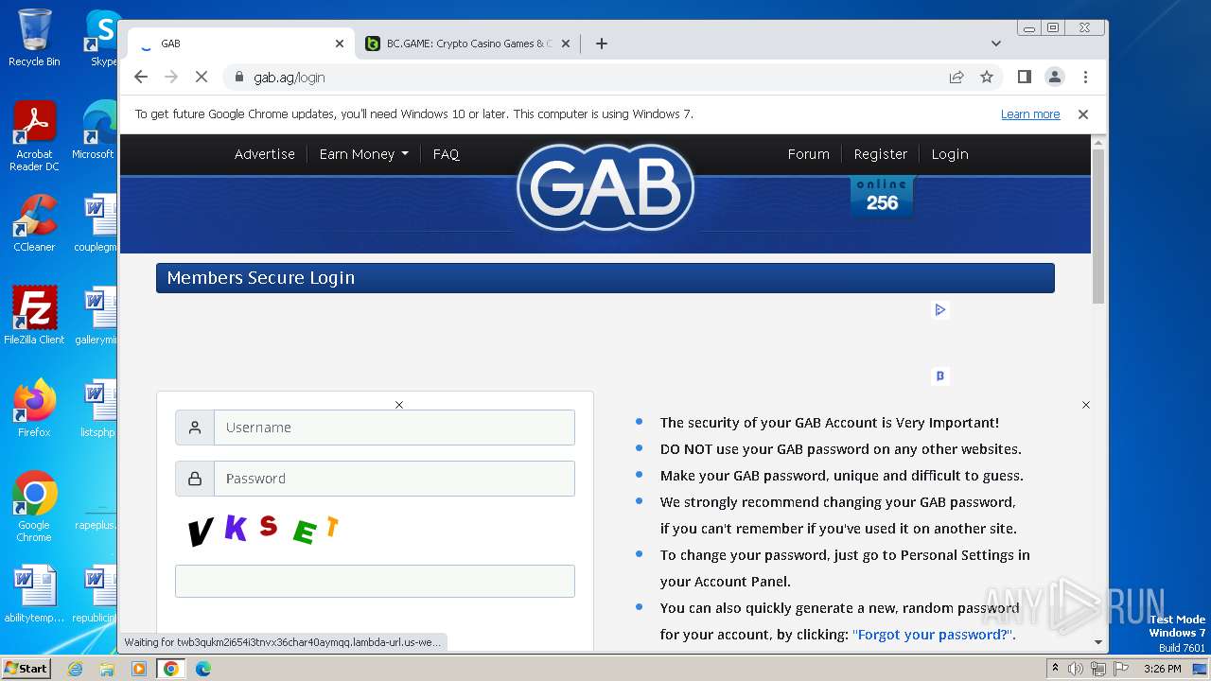Open the Learn more link
1211x681 pixels.
[1030, 113]
